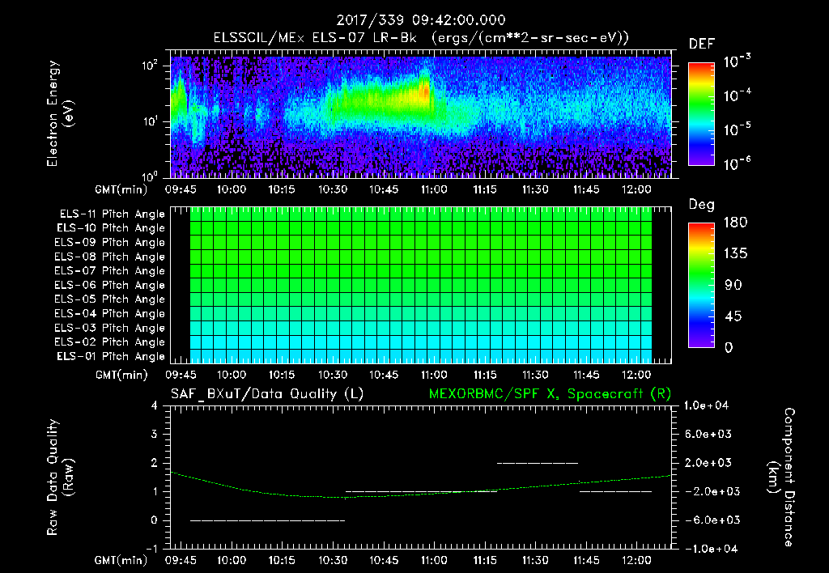The height and width of the screenshot is (573, 829).
Task: Click the data quality segment at level 2
Action: [538, 463]
